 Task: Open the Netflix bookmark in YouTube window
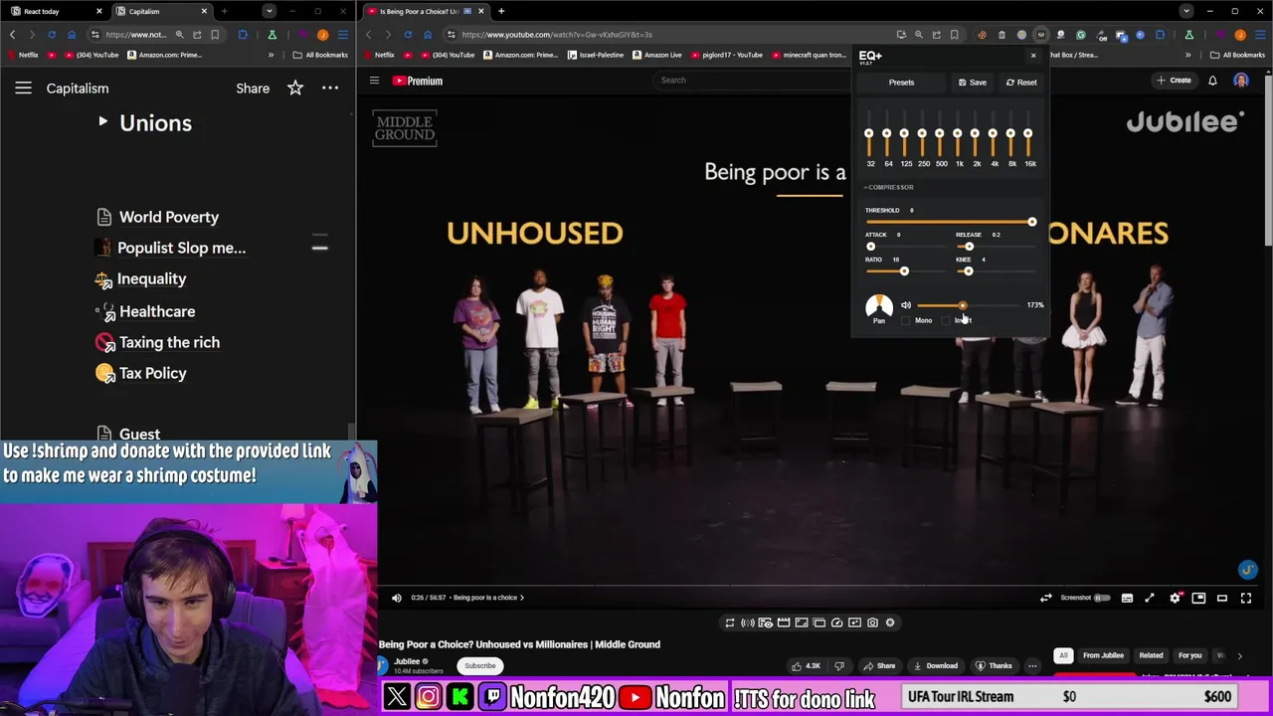coord(380,55)
